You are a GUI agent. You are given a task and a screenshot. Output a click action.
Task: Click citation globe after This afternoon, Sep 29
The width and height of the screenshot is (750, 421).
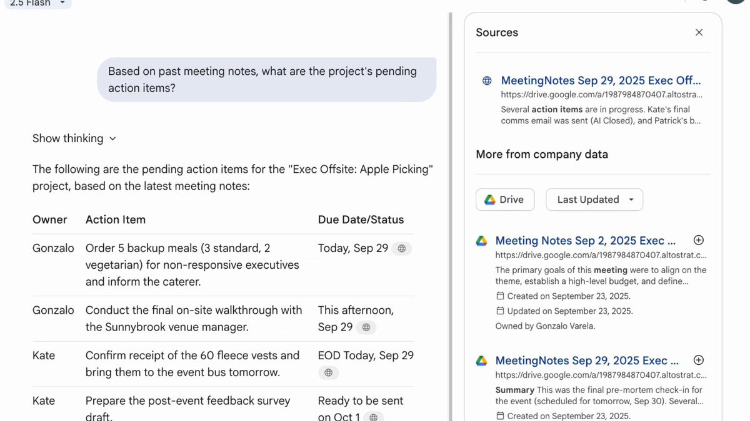pyautogui.click(x=366, y=327)
